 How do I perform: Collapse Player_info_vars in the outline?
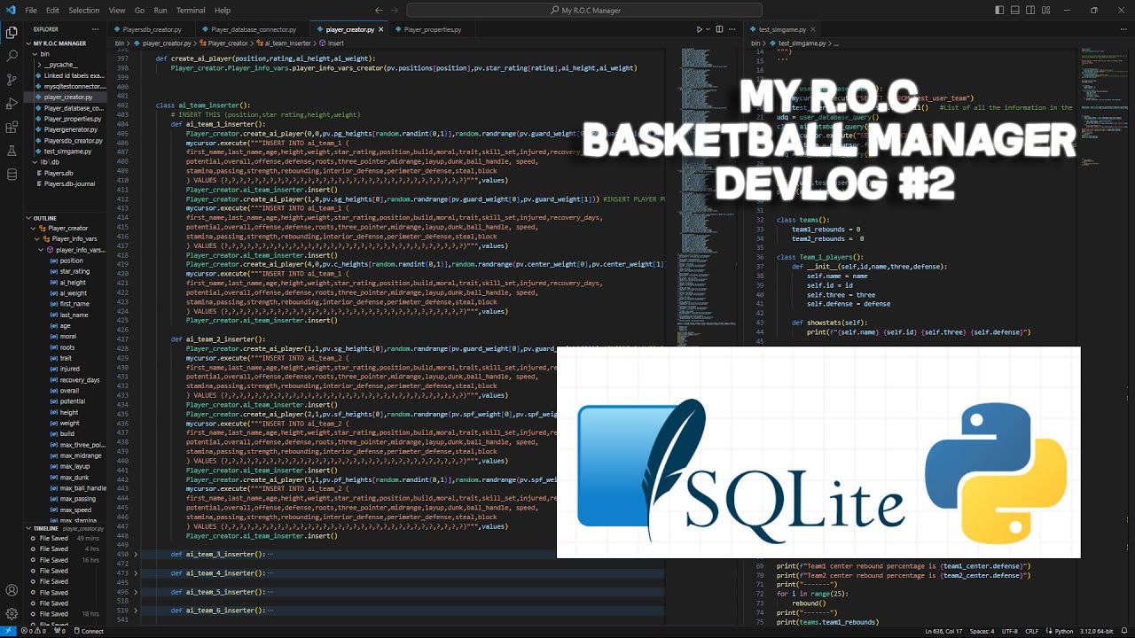38,239
